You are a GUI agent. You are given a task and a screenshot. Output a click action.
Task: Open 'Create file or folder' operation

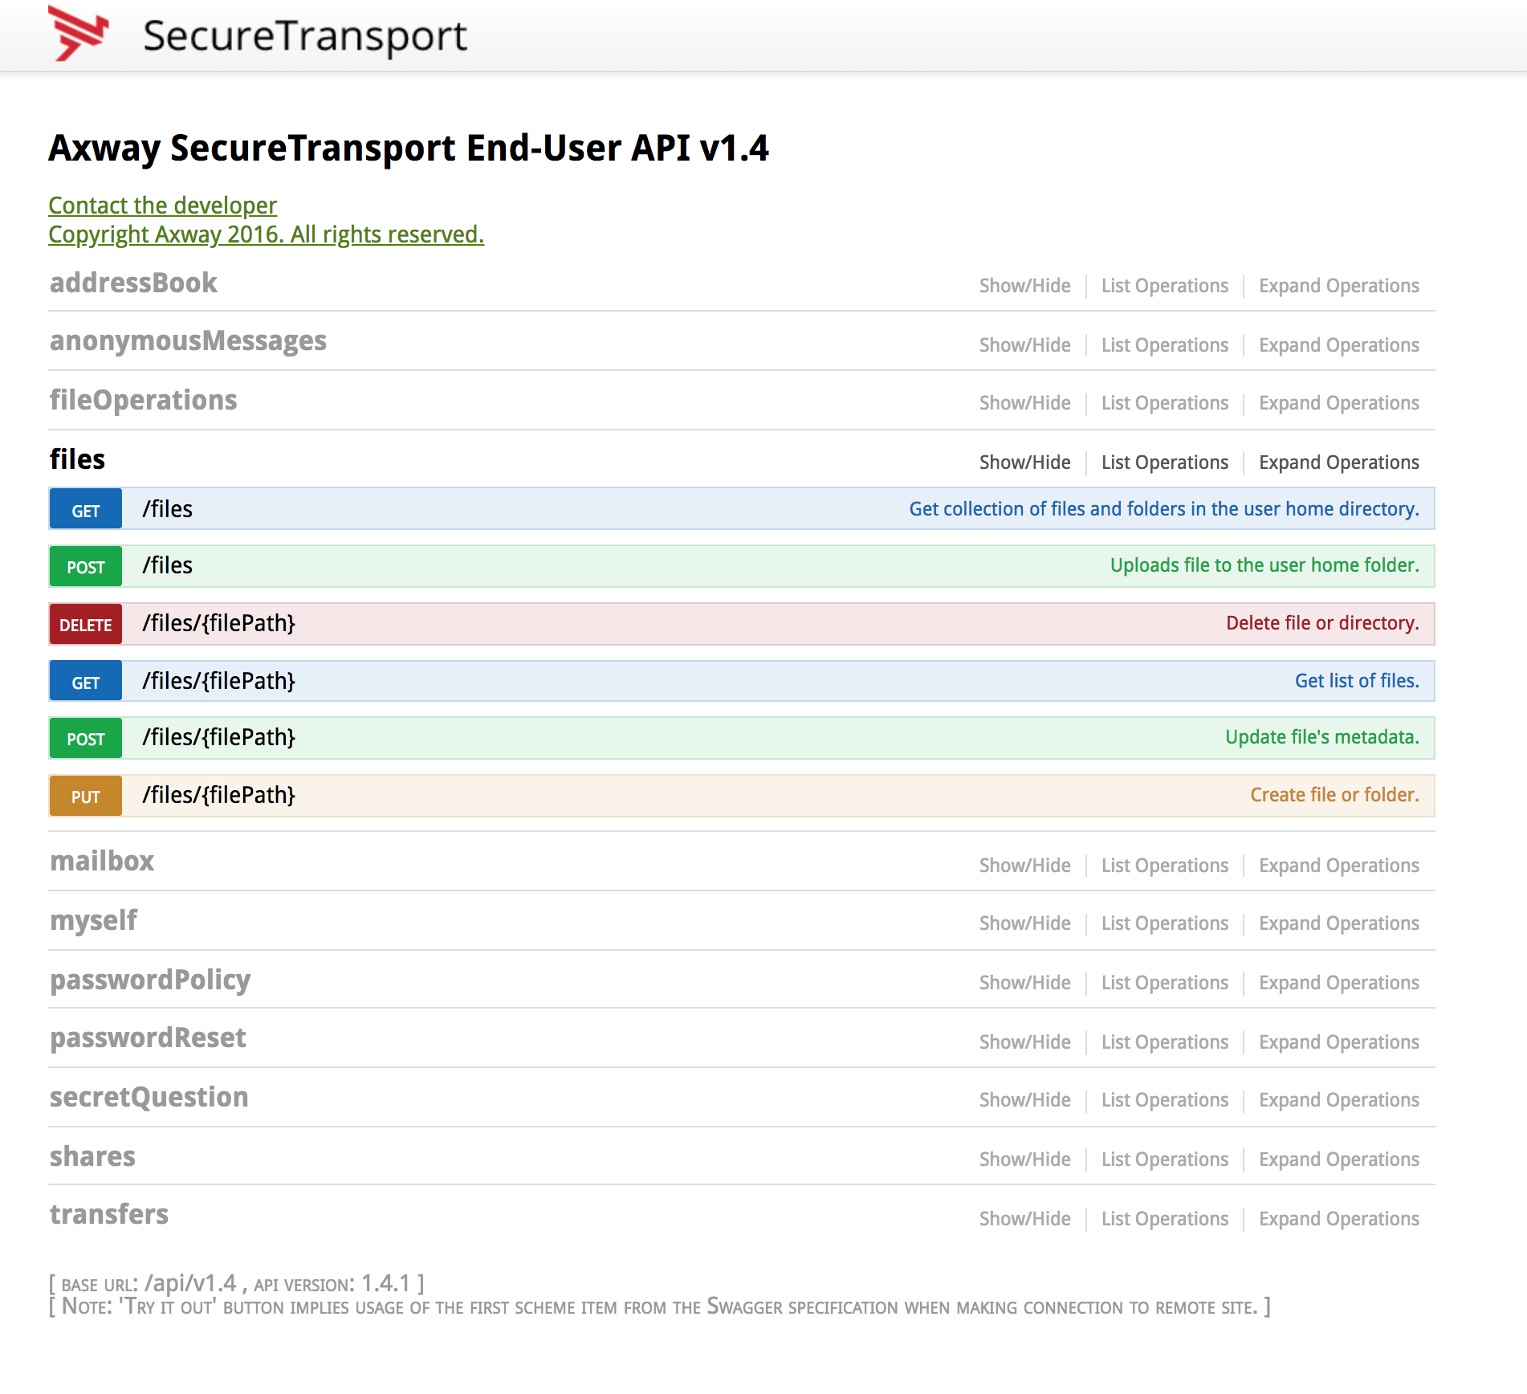pyautogui.click(x=1334, y=795)
